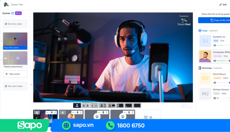Toggle the microphone on third participant thumbnail
230x132 pixels.
103,112
